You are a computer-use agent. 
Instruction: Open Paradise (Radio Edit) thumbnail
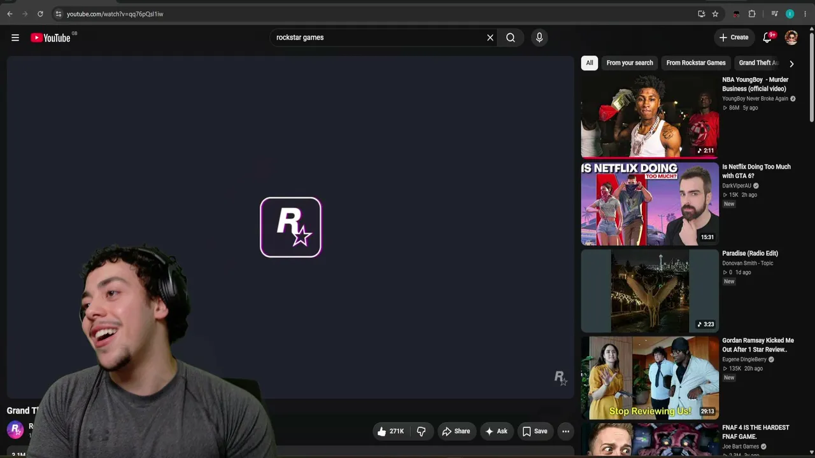click(649, 291)
